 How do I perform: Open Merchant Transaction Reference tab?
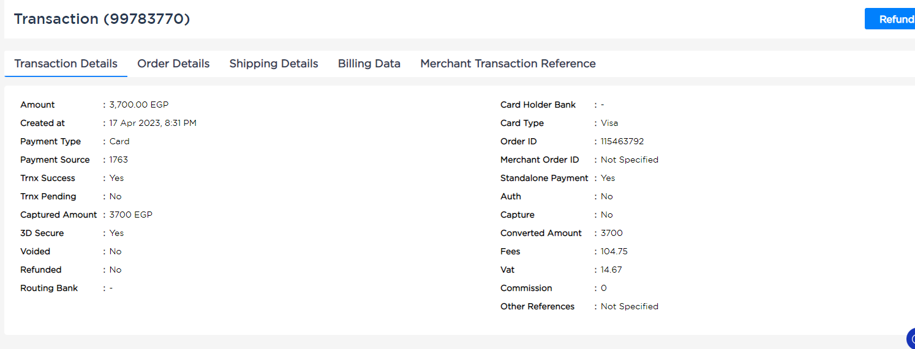(508, 64)
